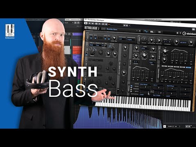The width and height of the screenshot is (196, 147).
Task: Click the Main Tune knob
Action: (x=176, y=41)
